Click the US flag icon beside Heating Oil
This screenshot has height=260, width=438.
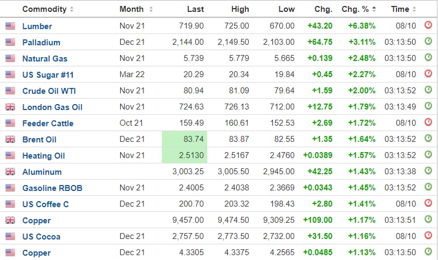[x=10, y=155]
